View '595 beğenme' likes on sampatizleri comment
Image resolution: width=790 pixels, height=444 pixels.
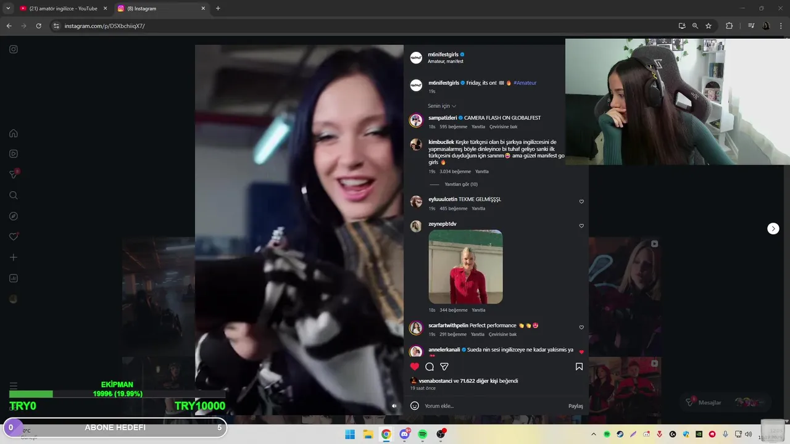coord(453,127)
